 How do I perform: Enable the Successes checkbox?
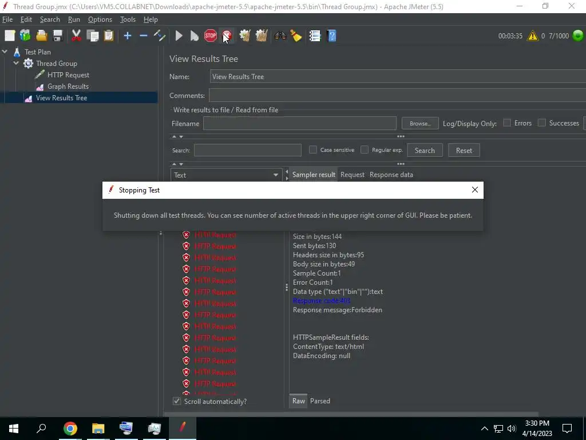click(541, 123)
